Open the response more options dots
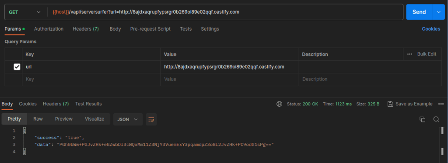This screenshot has width=448, height=163. click(x=441, y=104)
